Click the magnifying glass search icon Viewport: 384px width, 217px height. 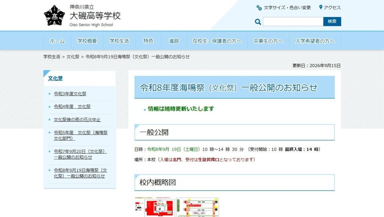[x=258, y=22]
